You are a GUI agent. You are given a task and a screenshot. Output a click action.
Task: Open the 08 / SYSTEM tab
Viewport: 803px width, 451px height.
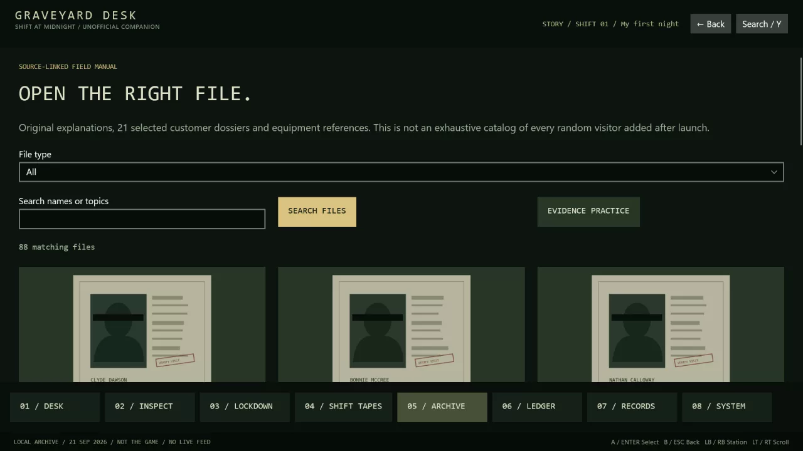pyautogui.click(x=726, y=407)
